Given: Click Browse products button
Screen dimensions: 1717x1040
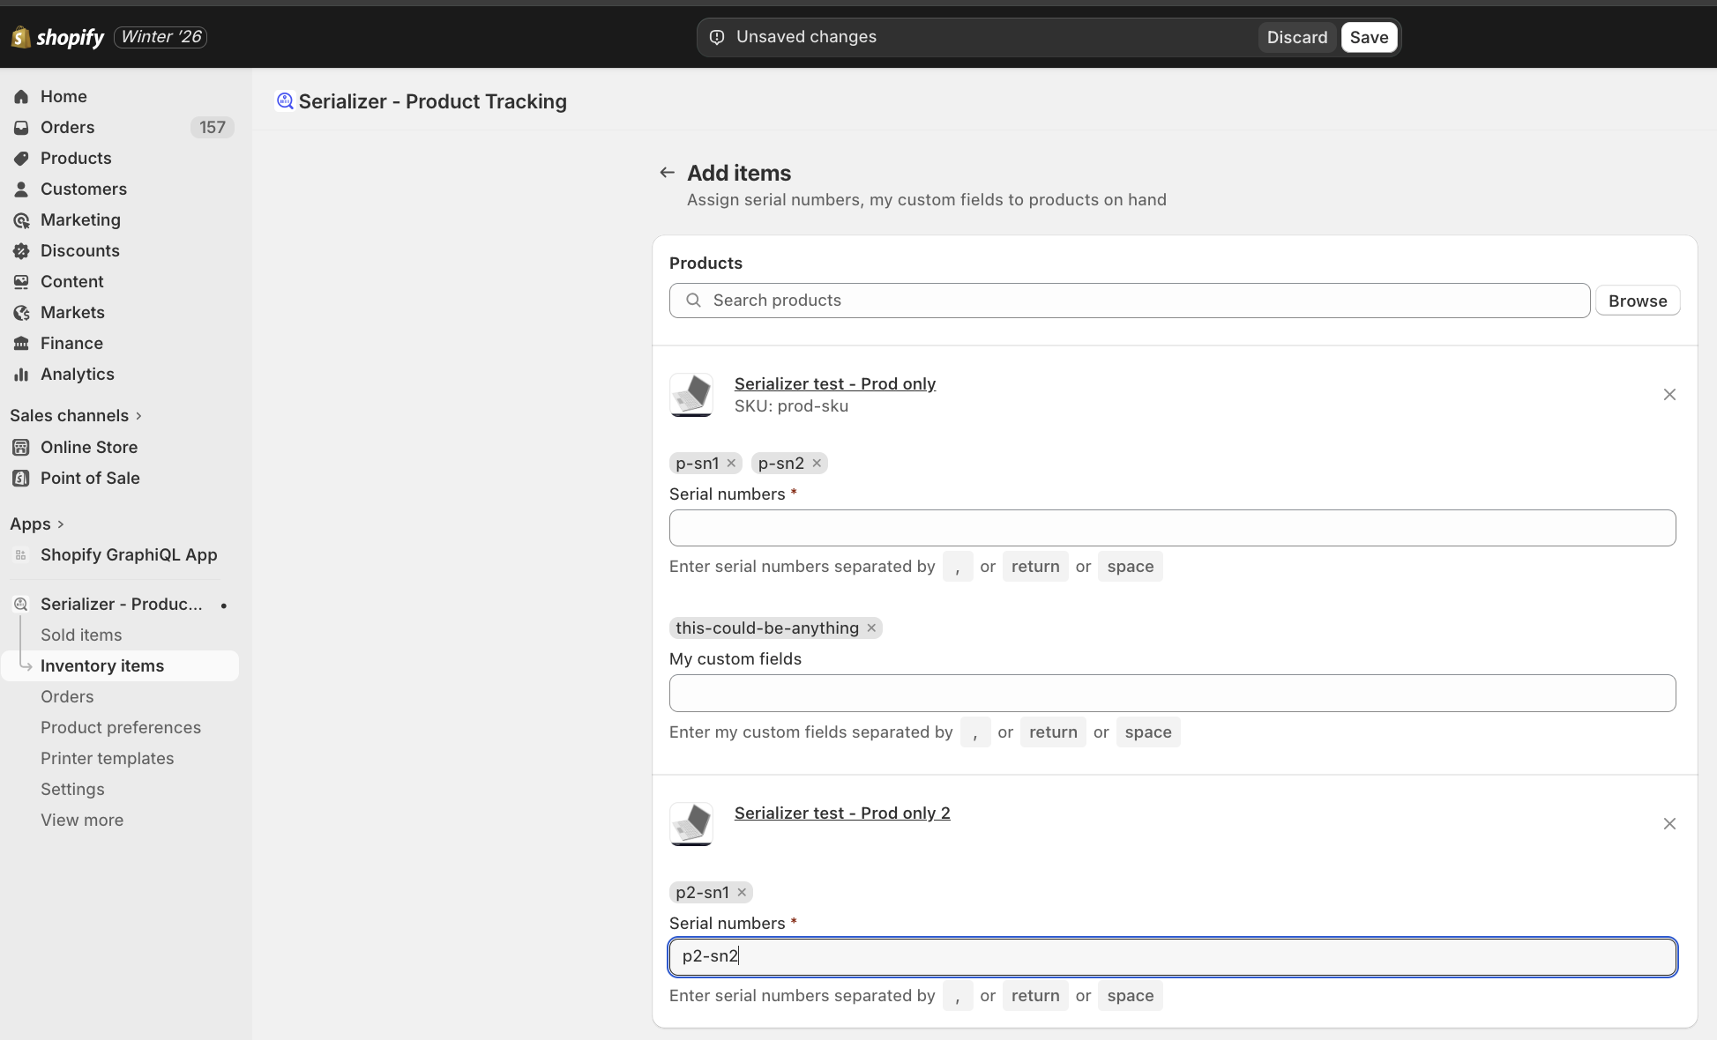Looking at the screenshot, I should [x=1637, y=301].
